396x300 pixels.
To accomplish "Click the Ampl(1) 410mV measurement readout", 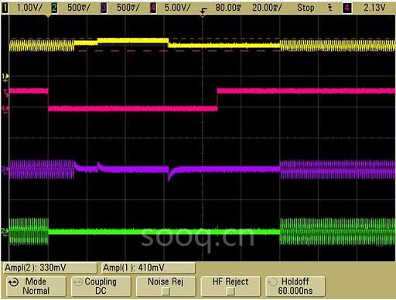I will pos(148,268).
